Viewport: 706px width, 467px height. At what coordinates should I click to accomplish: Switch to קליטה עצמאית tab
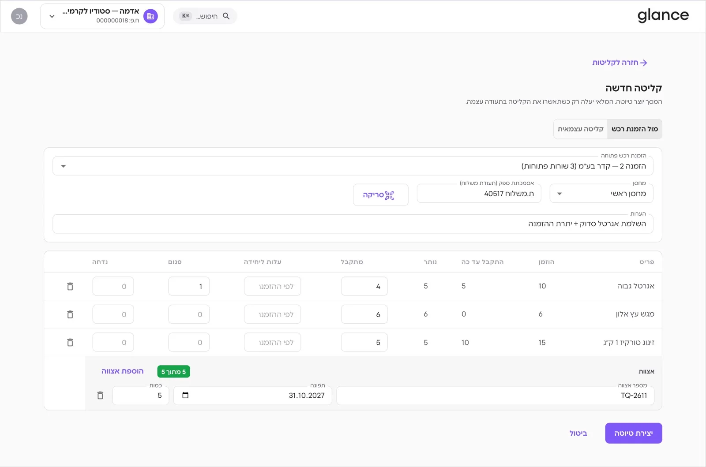pos(580,129)
